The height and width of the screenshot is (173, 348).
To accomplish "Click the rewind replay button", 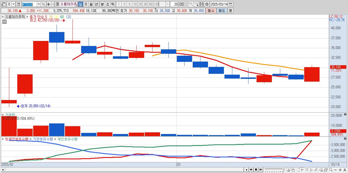I will tap(251, 170).
